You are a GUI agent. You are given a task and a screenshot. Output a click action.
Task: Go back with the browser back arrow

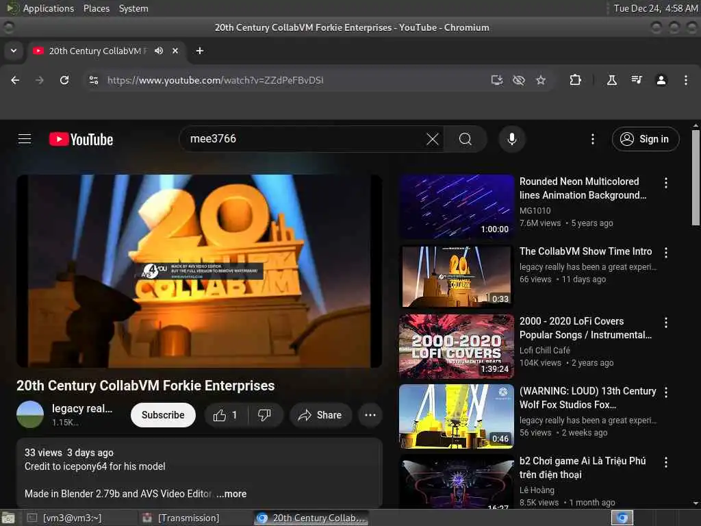15,80
